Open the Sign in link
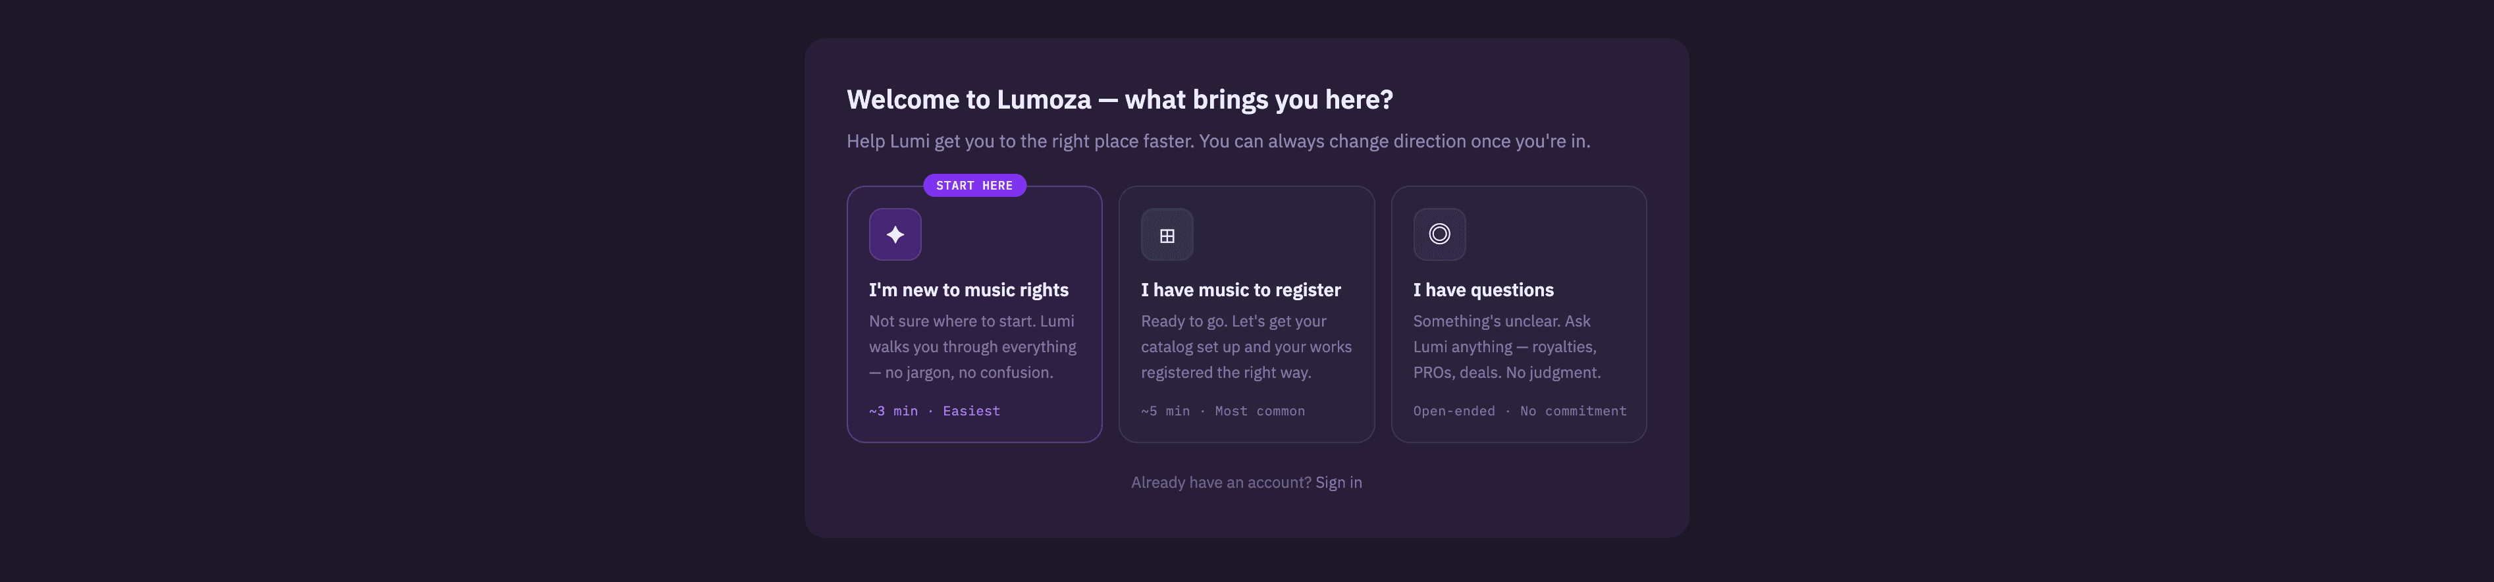Image resolution: width=2494 pixels, height=582 pixels. pos(1338,482)
